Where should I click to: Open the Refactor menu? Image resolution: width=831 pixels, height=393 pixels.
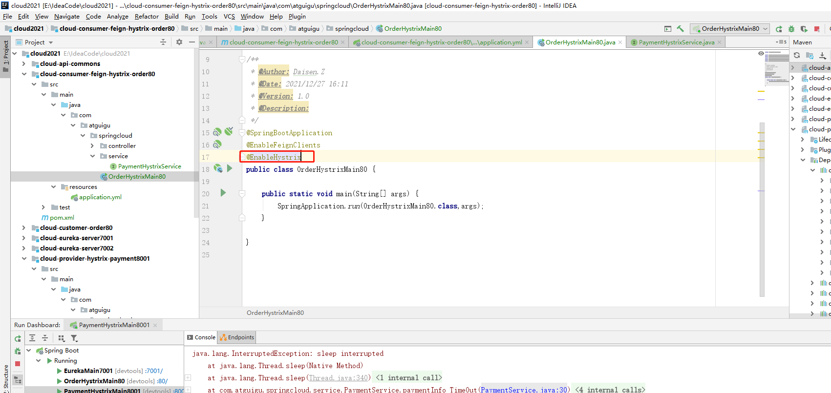[x=147, y=16]
